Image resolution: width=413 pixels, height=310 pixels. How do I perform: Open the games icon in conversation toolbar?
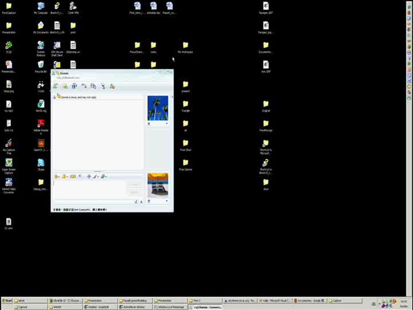103,86
